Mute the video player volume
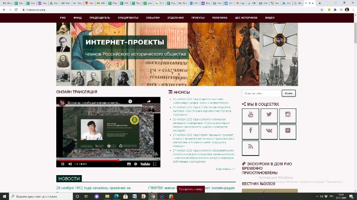357x200 pixels. click(x=70, y=164)
